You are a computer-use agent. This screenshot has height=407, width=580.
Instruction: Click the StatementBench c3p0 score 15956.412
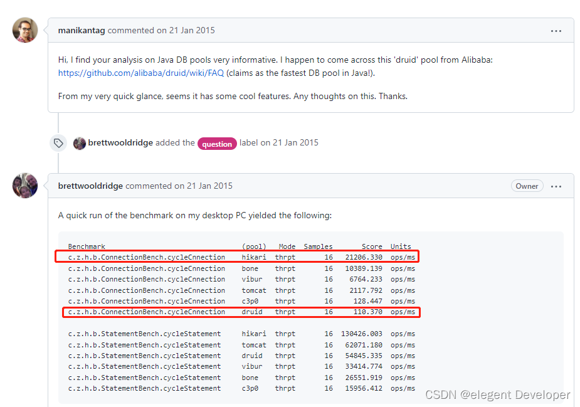364,388
